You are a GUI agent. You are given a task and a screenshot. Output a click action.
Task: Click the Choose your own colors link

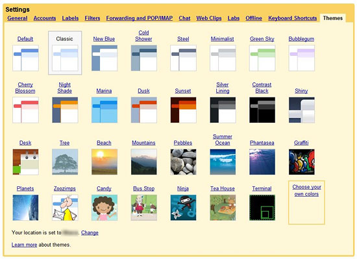(306, 190)
